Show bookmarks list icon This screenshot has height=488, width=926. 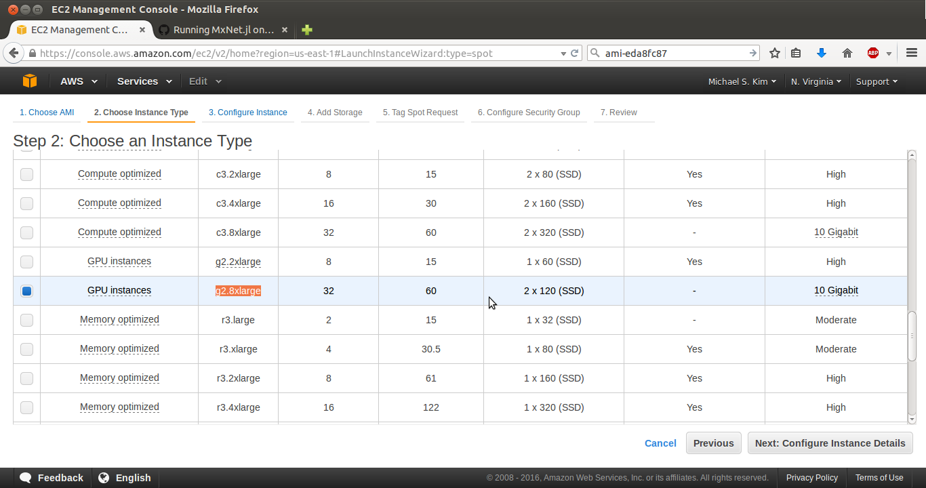pyautogui.click(x=797, y=53)
